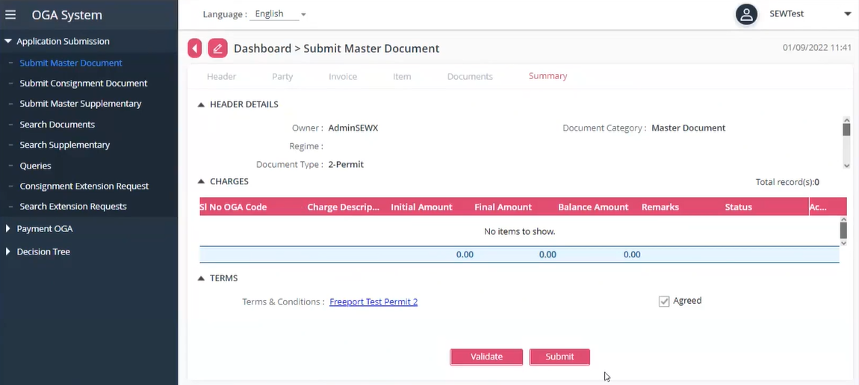Screen dimensions: 859x385
Task: Toggle the Agreed checkbox
Action: [x=664, y=301]
